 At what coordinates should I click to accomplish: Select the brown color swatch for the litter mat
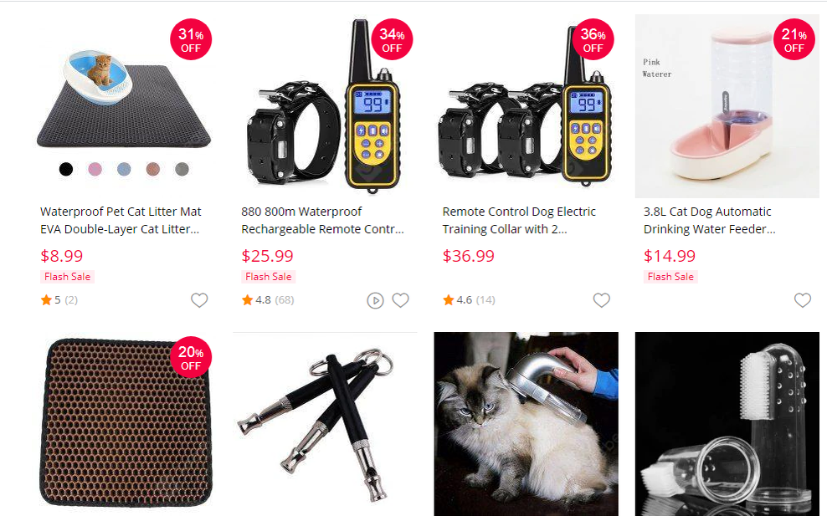click(x=153, y=169)
